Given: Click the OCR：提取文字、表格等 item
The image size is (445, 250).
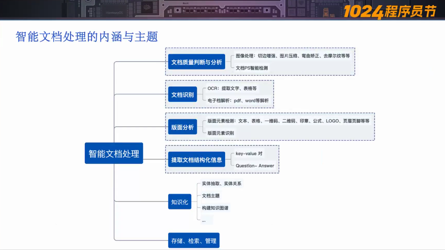Looking at the screenshot, I should point(232,88).
